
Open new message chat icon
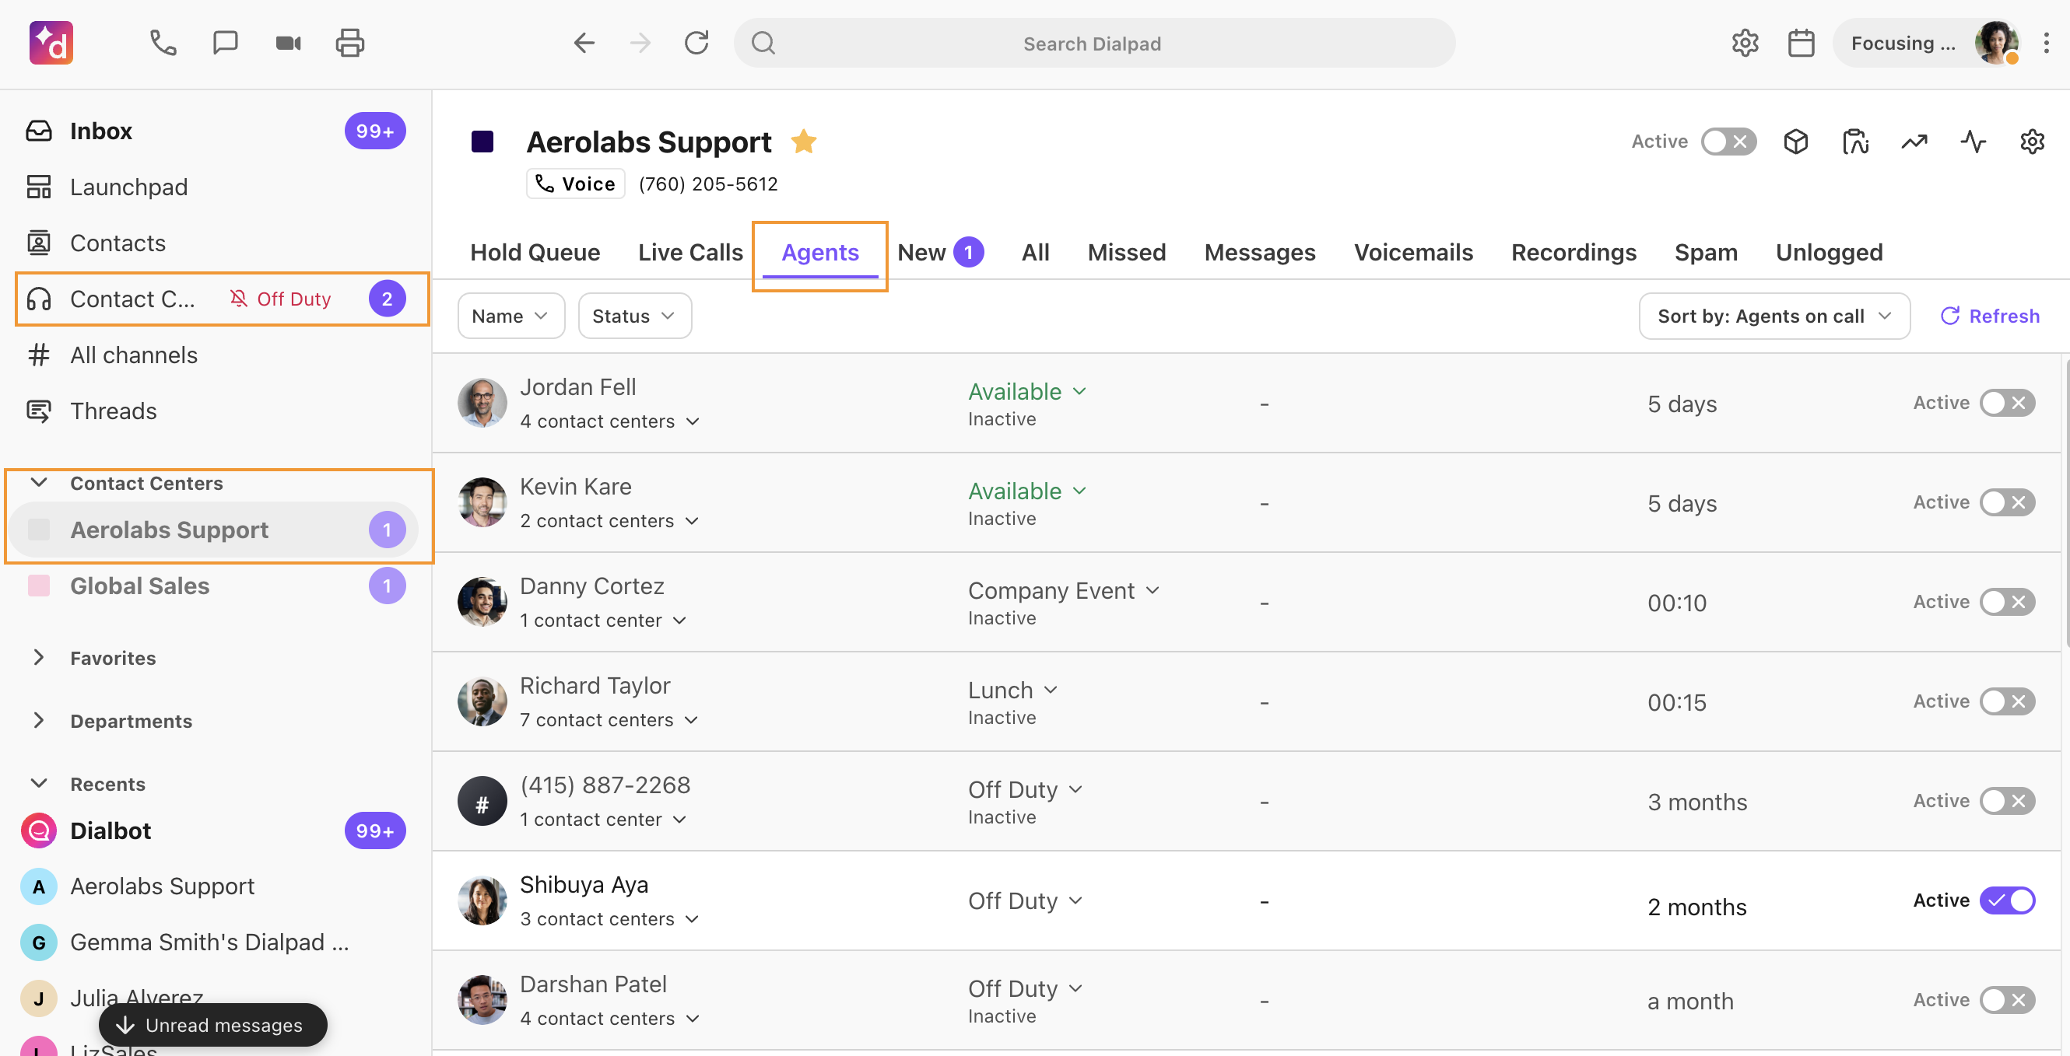(225, 43)
